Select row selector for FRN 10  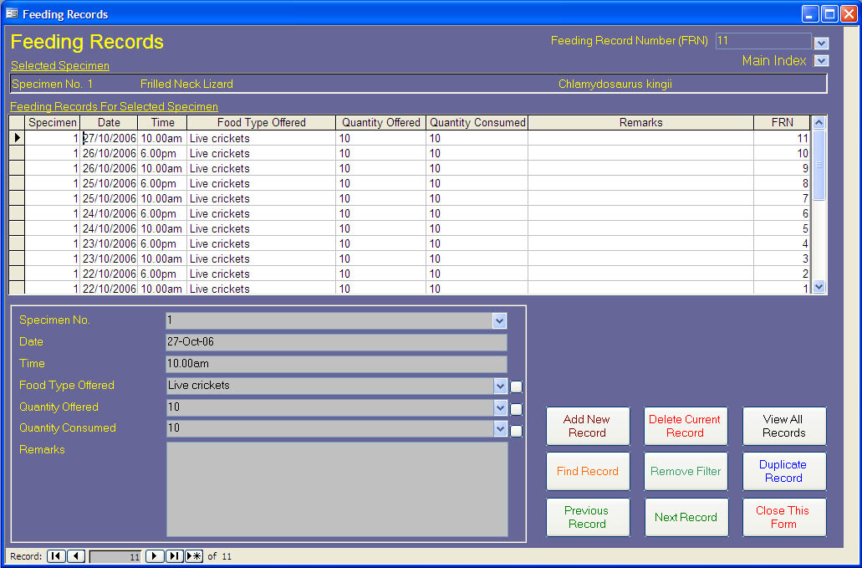point(17,153)
